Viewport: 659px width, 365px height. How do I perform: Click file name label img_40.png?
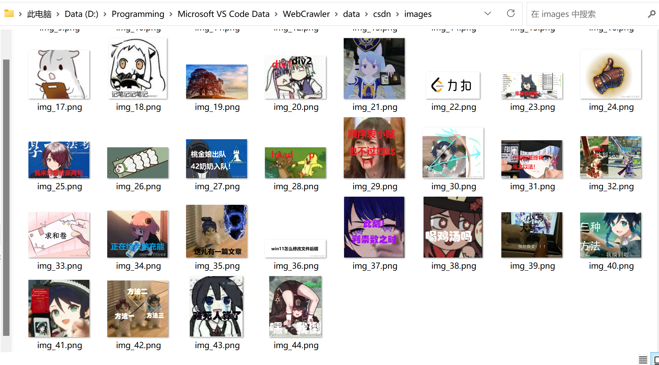point(611,266)
